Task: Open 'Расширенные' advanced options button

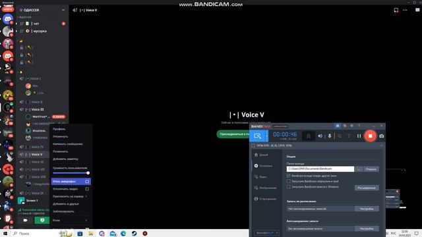Action: tap(367, 188)
